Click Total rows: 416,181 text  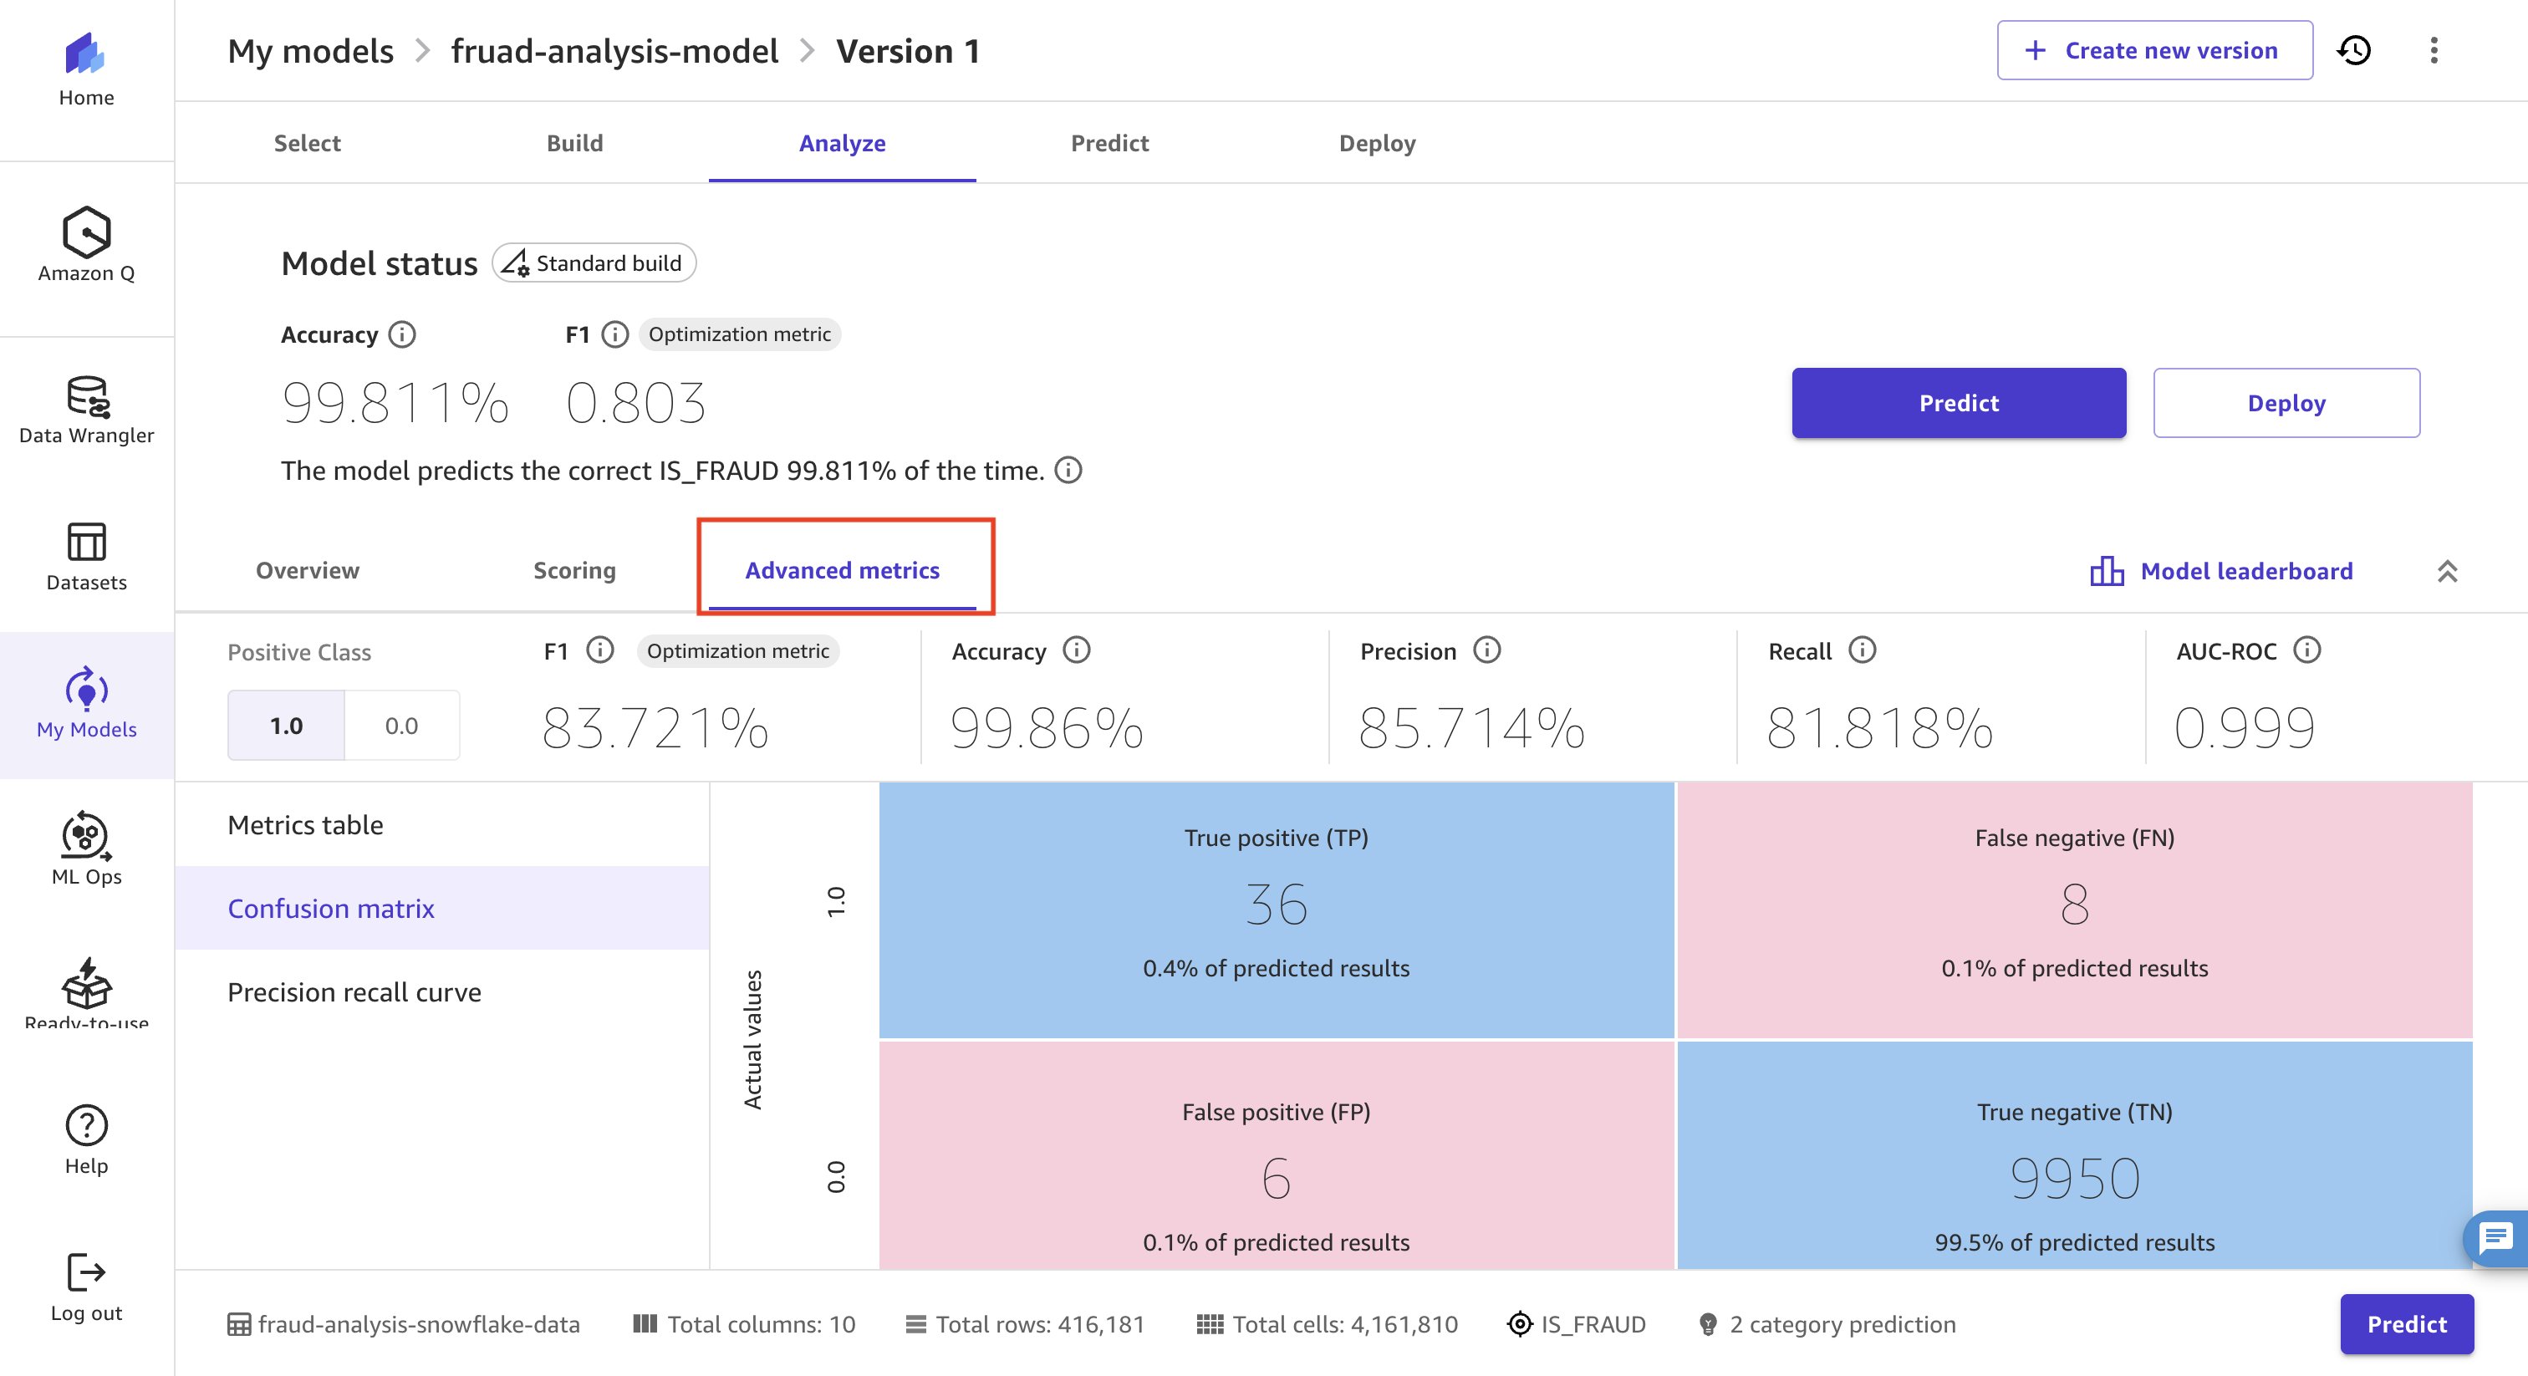(1040, 1324)
